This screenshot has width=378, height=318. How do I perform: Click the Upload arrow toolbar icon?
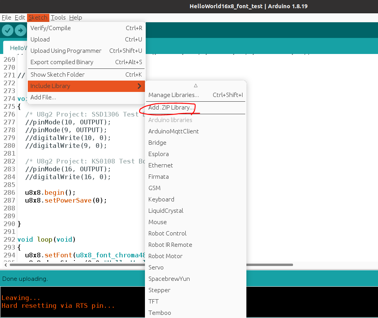click(x=20, y=31)
